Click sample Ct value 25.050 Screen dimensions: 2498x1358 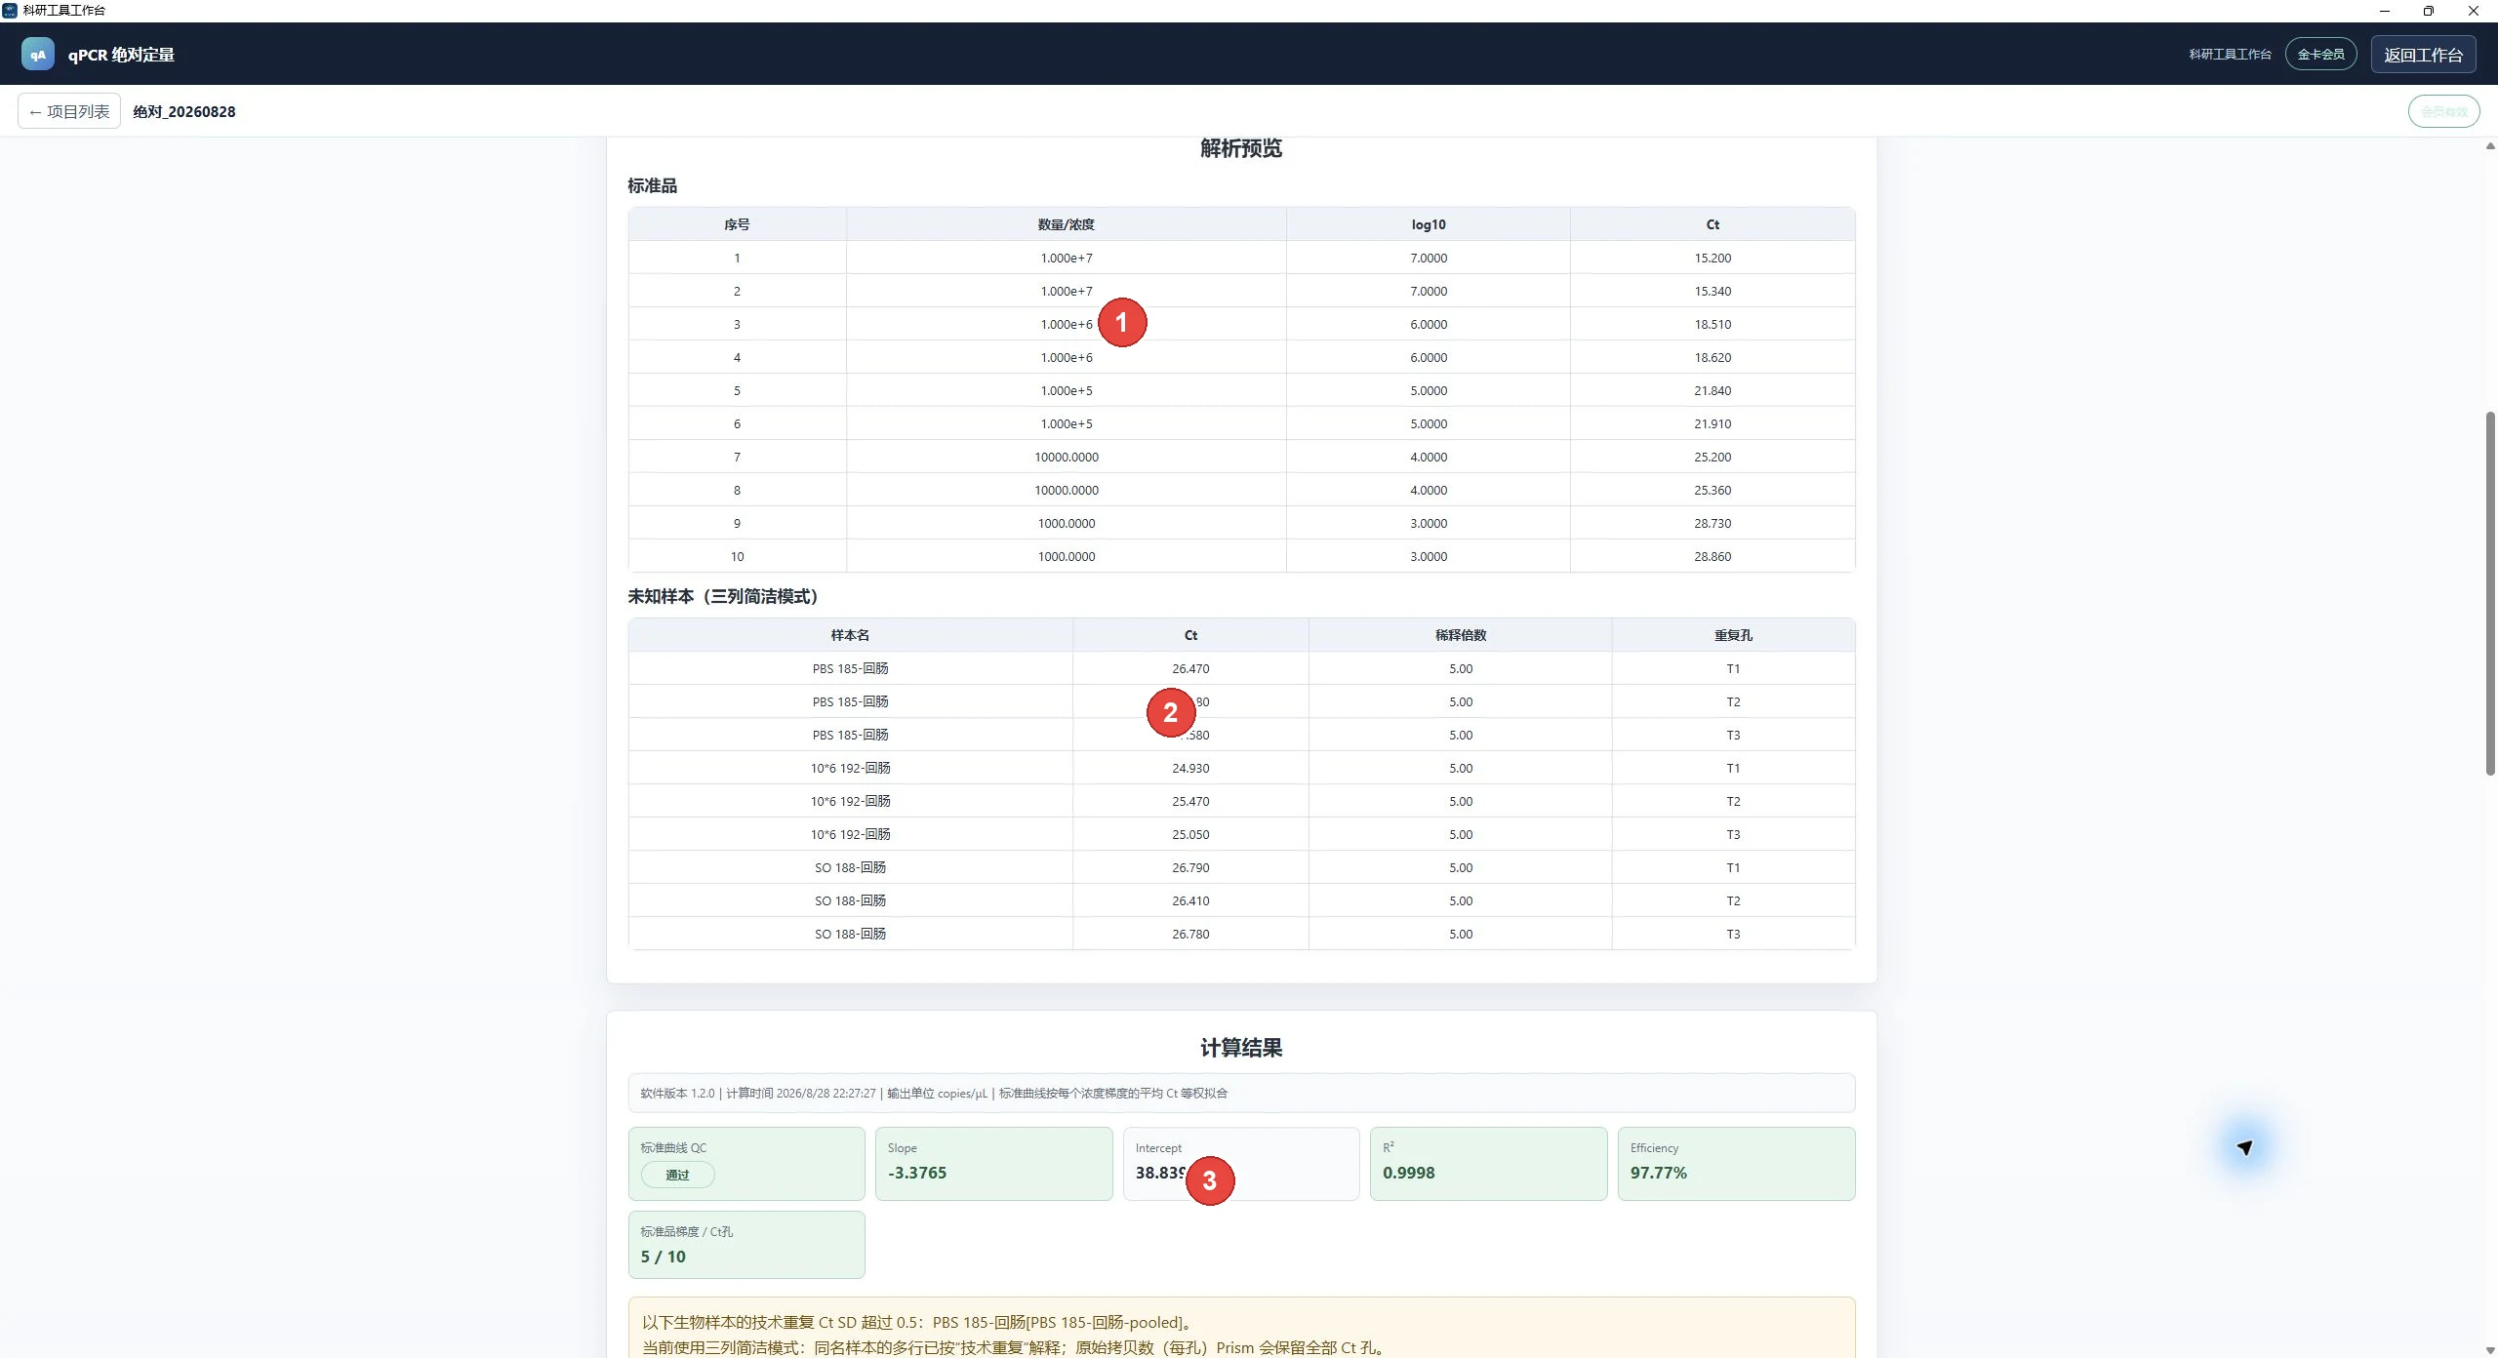pyautogui.click(x=1190, y=834)
